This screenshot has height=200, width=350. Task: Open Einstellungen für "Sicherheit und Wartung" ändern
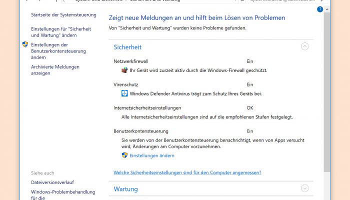pyautogui.click(x=61, y=32)
